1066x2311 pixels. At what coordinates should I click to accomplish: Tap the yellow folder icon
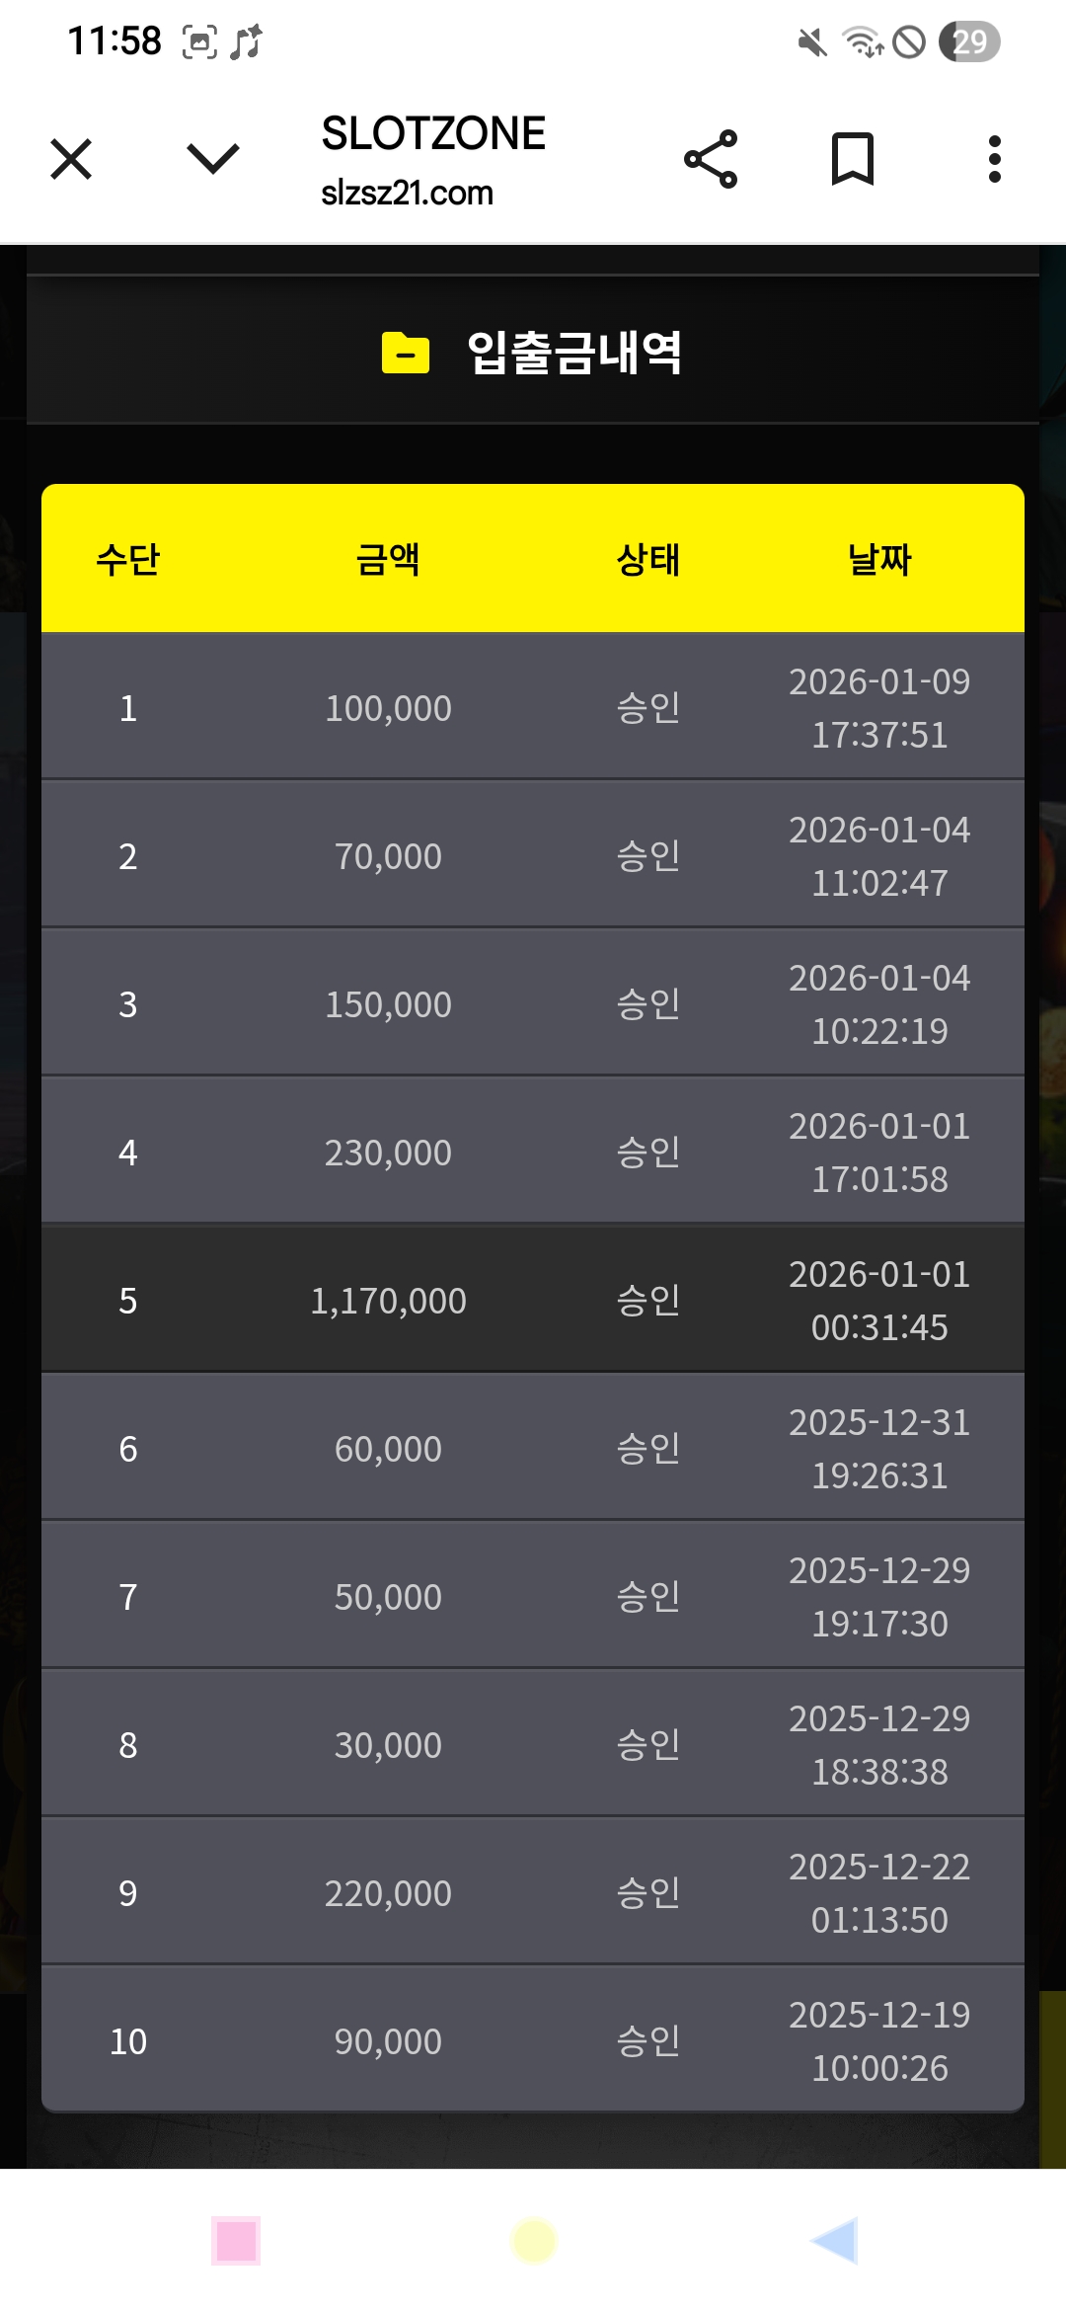click(406, 353)
